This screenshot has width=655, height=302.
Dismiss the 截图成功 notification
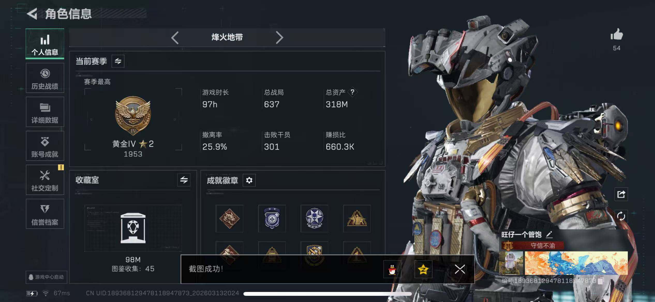[460, 269]
